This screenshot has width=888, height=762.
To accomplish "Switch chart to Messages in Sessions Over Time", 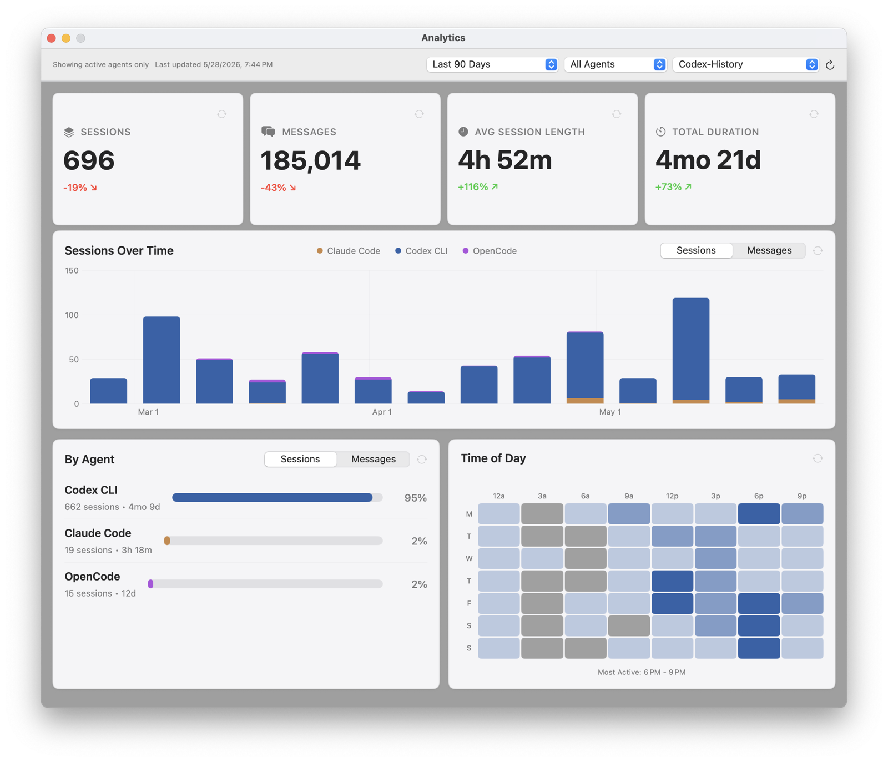I will click(x=769, y=250).
